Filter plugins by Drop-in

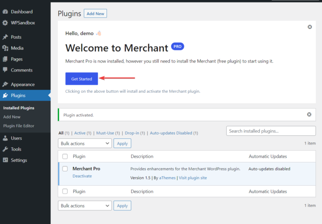pyautogui.click(x=132, y=133)
